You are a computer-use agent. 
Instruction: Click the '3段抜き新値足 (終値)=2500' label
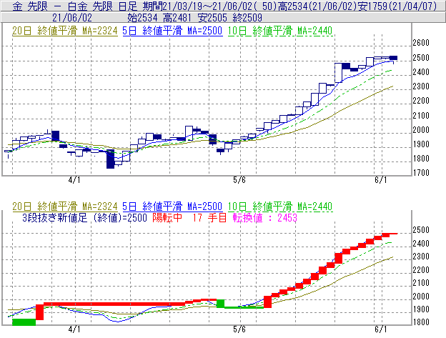click(x=84, y=218)
